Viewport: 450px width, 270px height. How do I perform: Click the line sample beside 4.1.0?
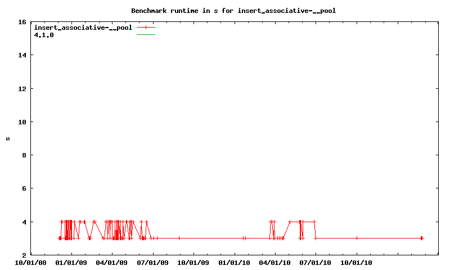point(146,35)
